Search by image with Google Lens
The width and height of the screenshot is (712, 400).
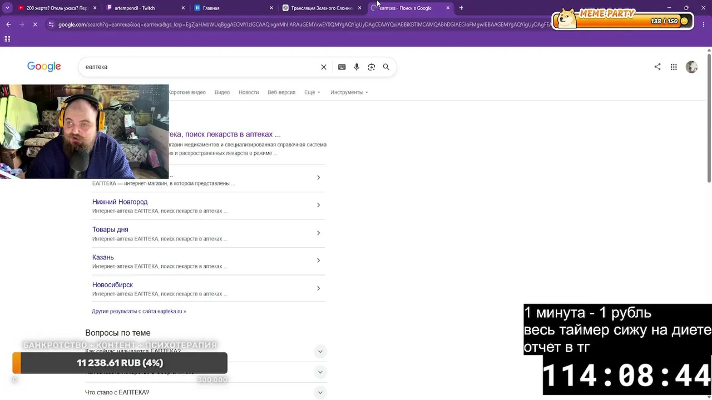point(372,67)
